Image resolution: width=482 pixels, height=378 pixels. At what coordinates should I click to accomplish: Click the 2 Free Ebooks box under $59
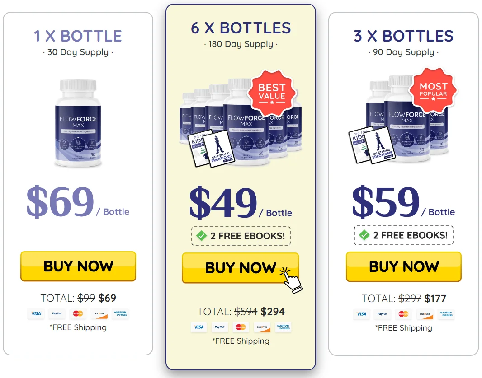click(x=403, y=235)
